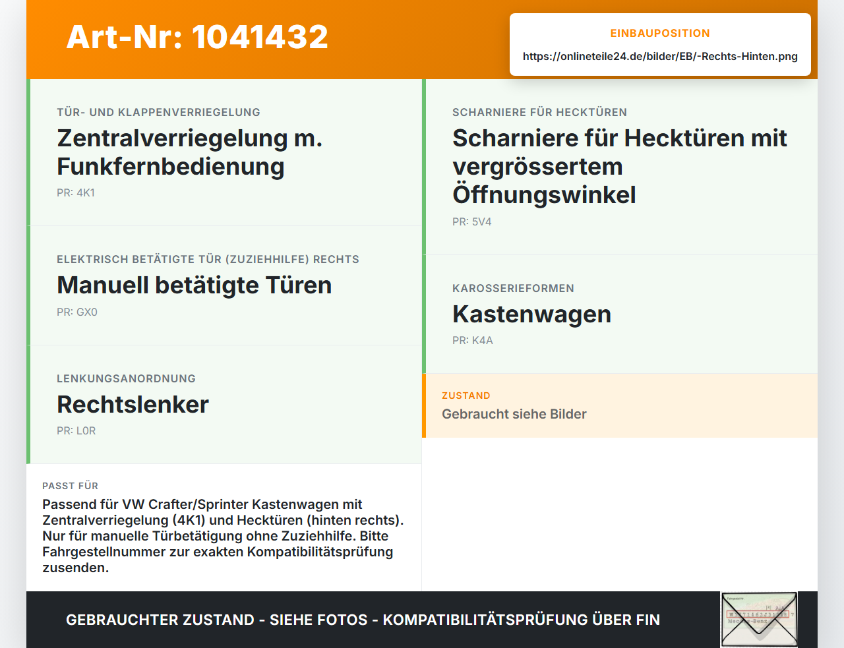Select the Zentralverriegelung m. Funkfernbedienung title

pos(190,152)
